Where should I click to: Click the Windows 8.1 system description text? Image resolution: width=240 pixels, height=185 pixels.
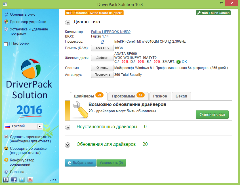pyautogui.click(x=171, y=68)
